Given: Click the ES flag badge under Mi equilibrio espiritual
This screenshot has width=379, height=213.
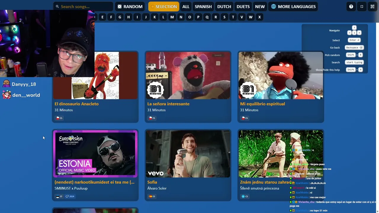Looking at the screenshot, I should tap(245, 118).
